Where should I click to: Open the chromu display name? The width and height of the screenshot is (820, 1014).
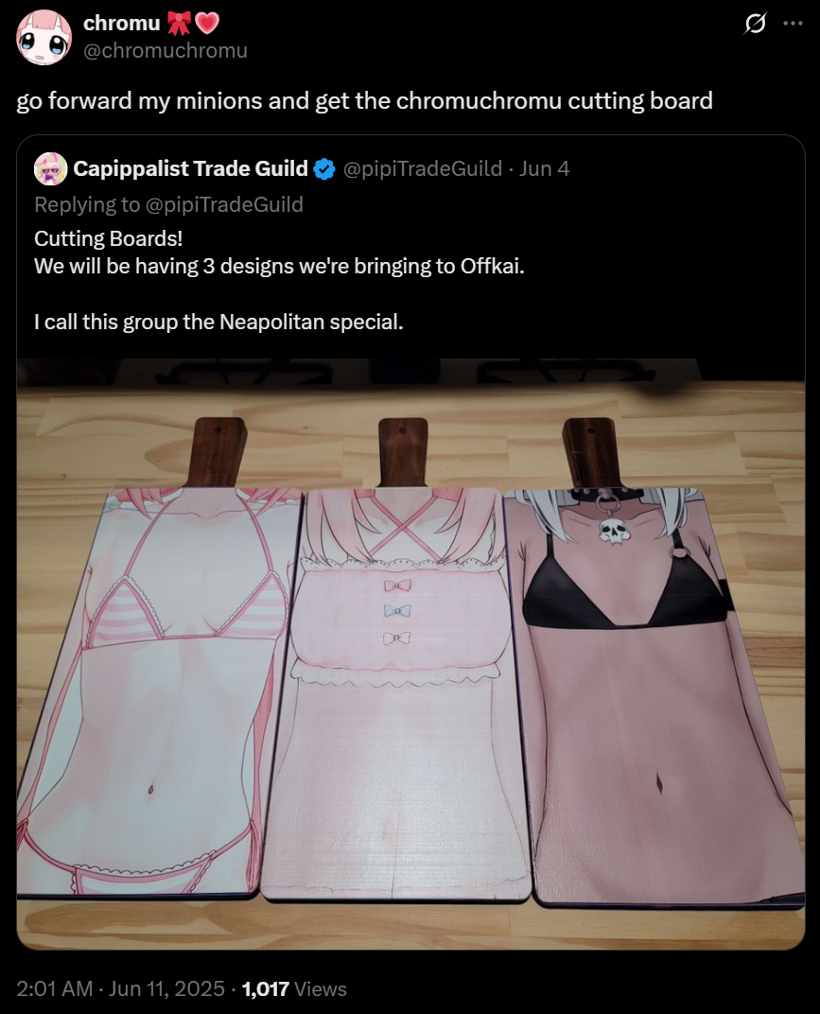(x=122, y=23)
